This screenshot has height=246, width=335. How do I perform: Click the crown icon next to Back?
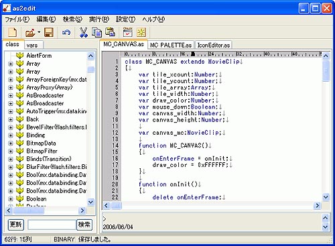[x=20, y=119]
